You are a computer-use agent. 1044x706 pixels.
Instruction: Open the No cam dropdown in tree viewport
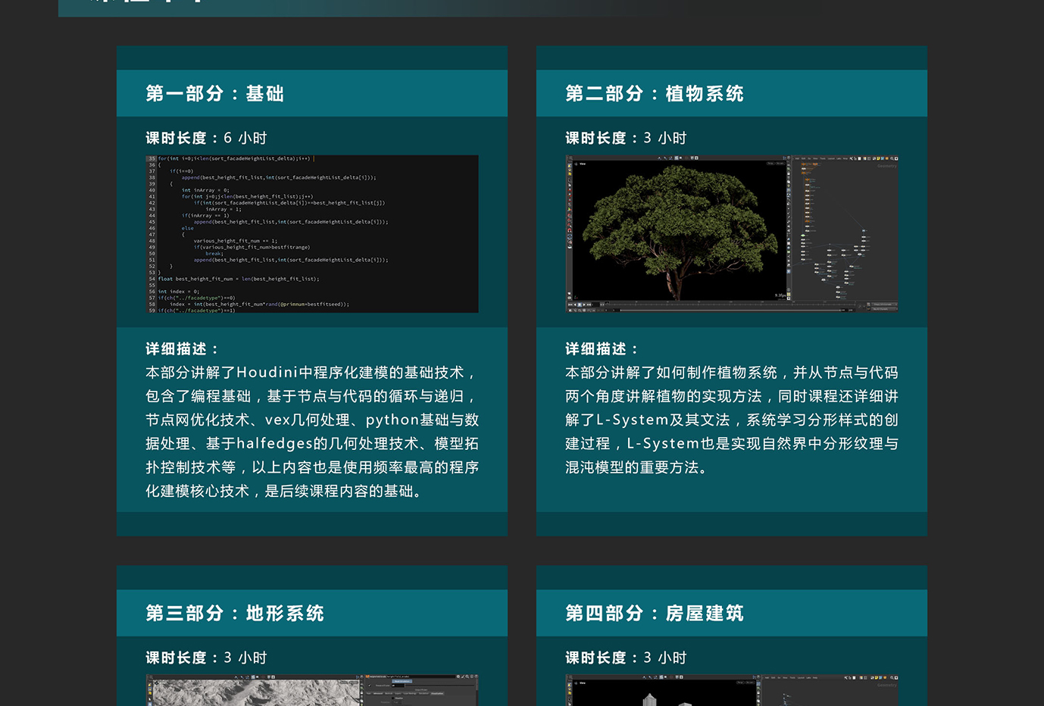(780, 163)
